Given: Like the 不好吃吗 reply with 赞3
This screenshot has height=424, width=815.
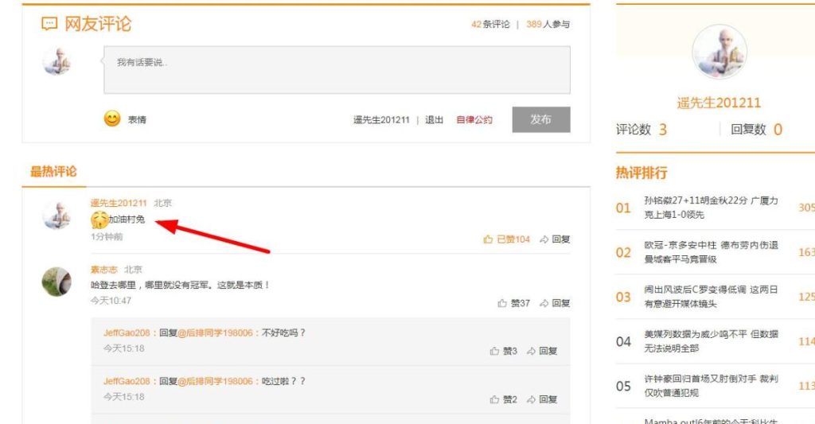Looking at the screenshot, I should 495,351.
